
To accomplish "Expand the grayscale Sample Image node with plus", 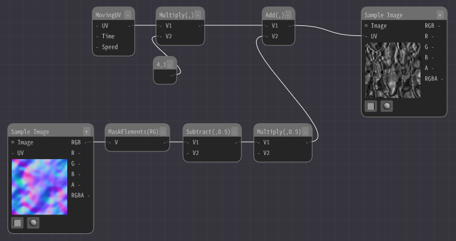I will click(439, 15).
